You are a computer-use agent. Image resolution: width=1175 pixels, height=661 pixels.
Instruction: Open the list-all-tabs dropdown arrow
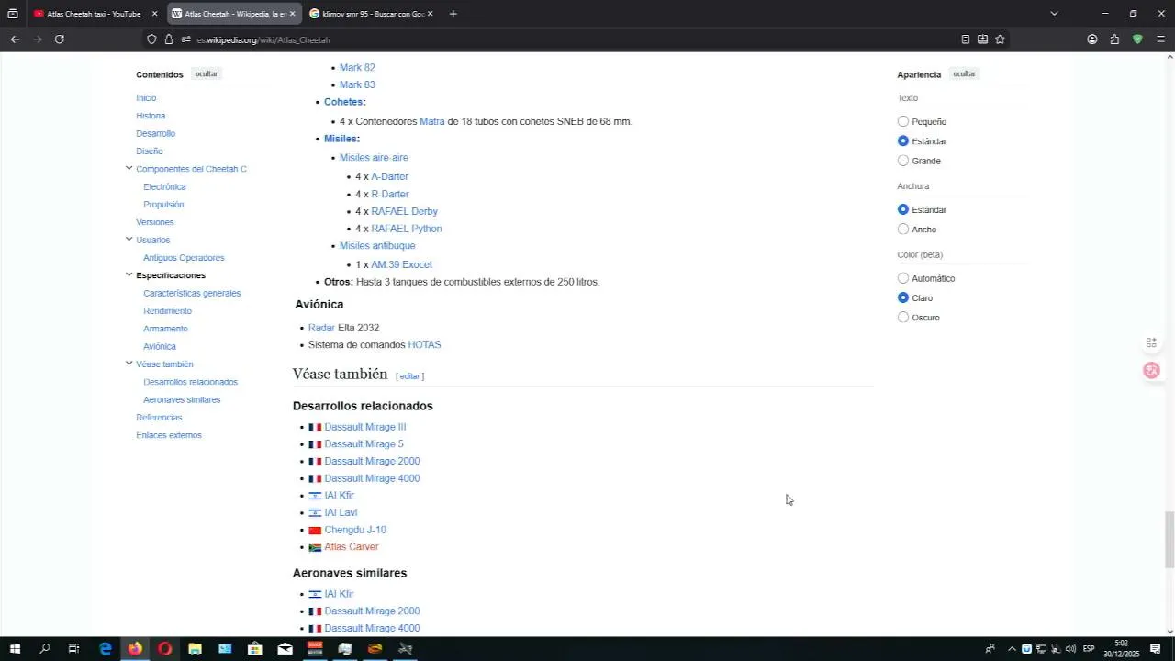1054,14
